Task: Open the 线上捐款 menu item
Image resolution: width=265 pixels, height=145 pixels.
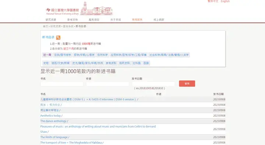Action: [159, 20]
